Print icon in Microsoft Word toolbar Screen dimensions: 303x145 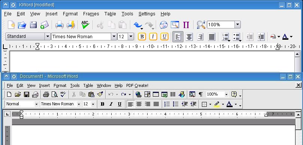(x=46, y=94)
